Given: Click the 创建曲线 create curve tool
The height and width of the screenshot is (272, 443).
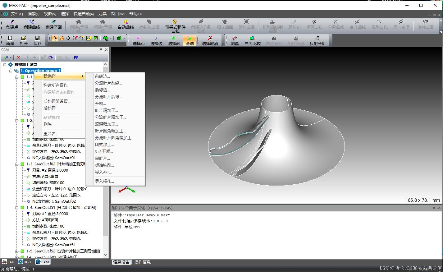Looking at the screenshot, I should pos(32,25).
